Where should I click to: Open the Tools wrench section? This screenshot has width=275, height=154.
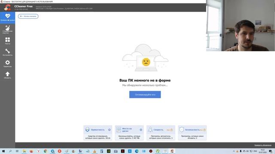pos(8,52)
